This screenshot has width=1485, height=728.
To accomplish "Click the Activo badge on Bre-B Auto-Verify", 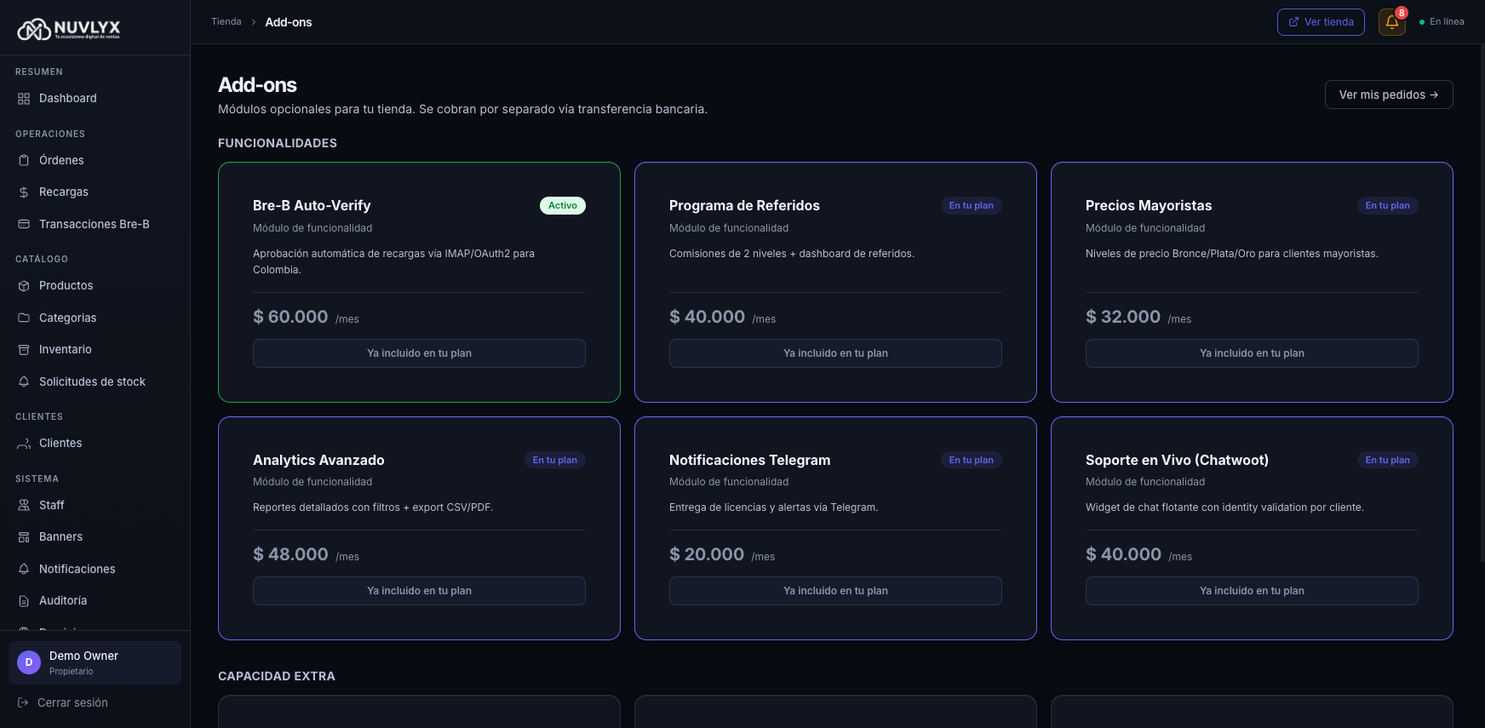I will [x=563, y=205].
